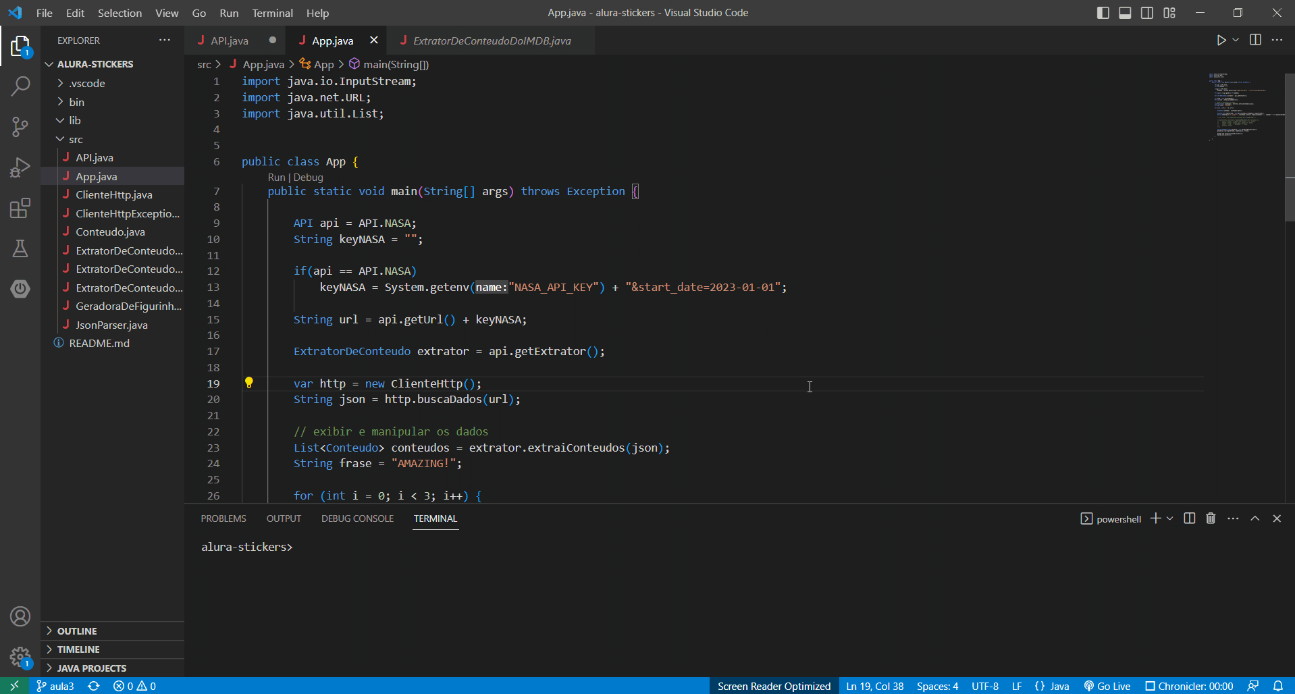
Task: Show errors and warnings count in status bar
Action: (134, 686)
